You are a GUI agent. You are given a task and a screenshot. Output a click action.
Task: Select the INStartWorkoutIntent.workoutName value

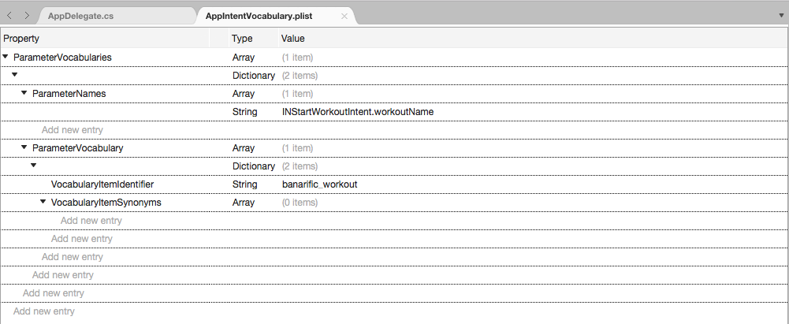click(x=358, y=112)
